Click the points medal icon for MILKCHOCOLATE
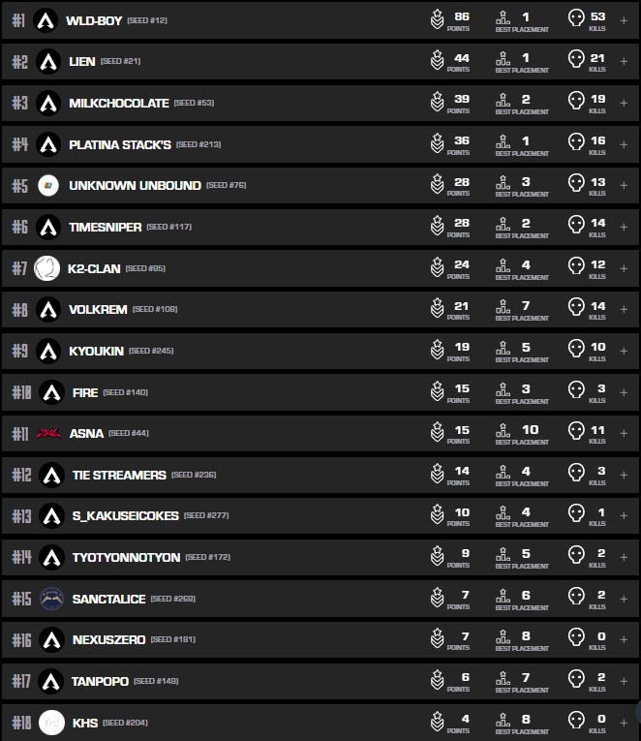641x741 pixels. click(x=438, y=103)
